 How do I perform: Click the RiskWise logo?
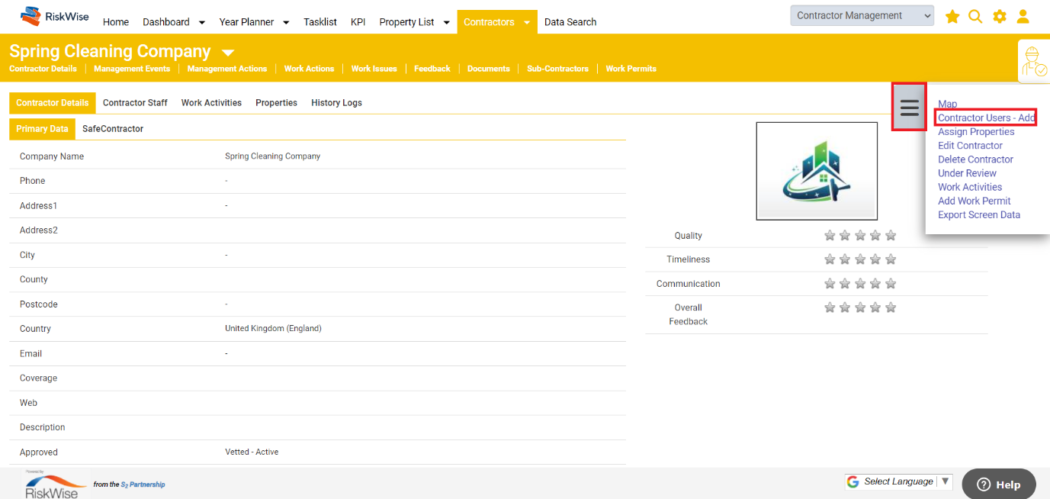(x=54, y=15)
